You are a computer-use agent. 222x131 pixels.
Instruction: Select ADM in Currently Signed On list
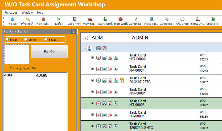coord(8,75)
